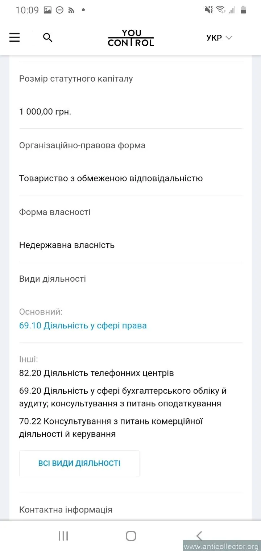This screenshot has width=261, height=551.
Task: Tap the image notification icon
Action: pos(47,10)
